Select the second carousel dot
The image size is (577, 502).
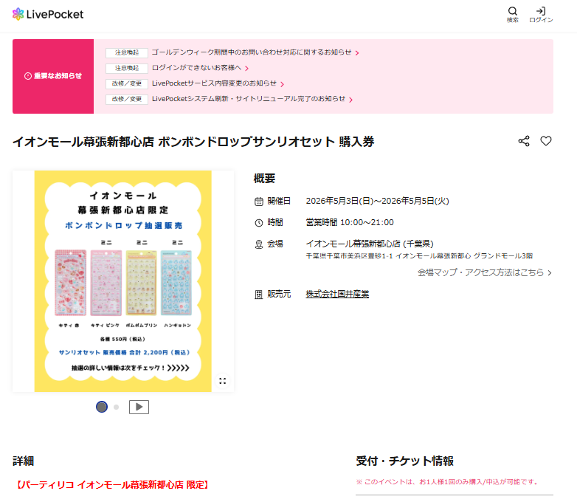(x=117, y=407)
